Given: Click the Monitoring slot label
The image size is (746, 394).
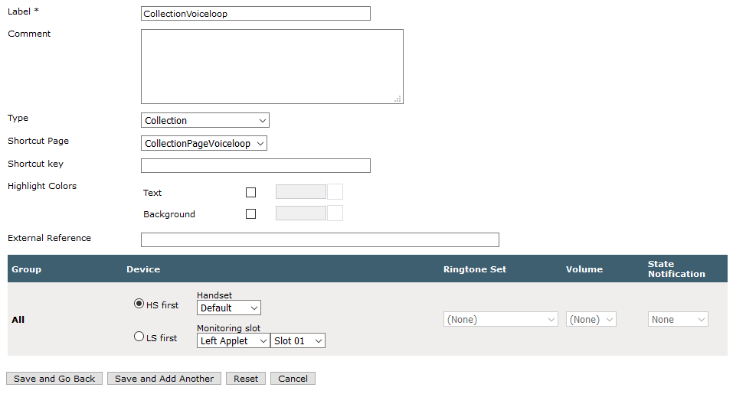Looking at the screenshot, I should point(229,328).
